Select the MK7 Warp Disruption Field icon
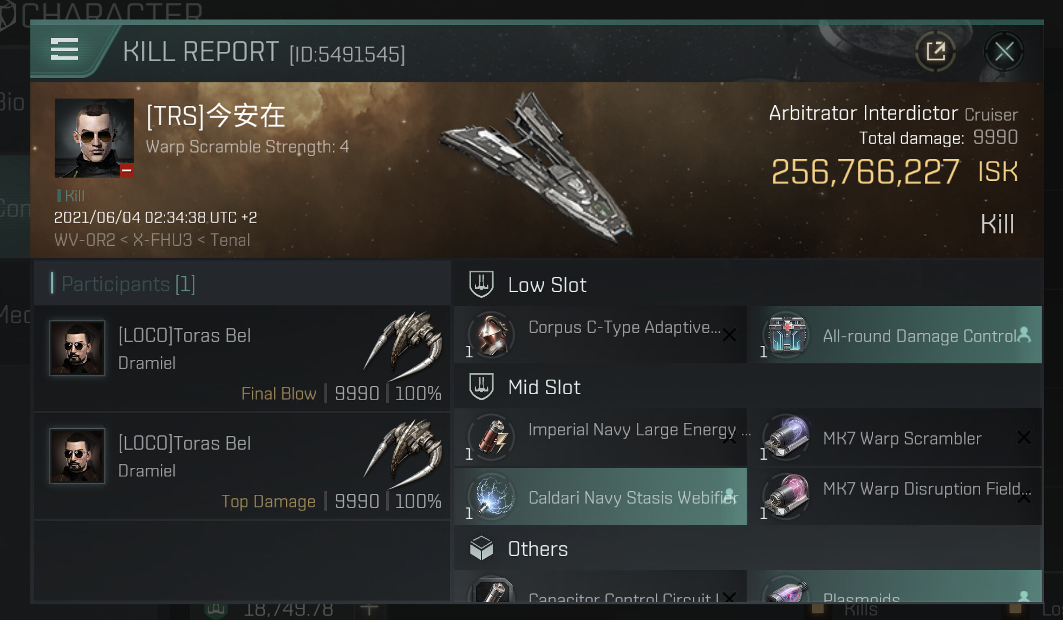The width and height of the screenshot is (1063, 620). (787, 497)
